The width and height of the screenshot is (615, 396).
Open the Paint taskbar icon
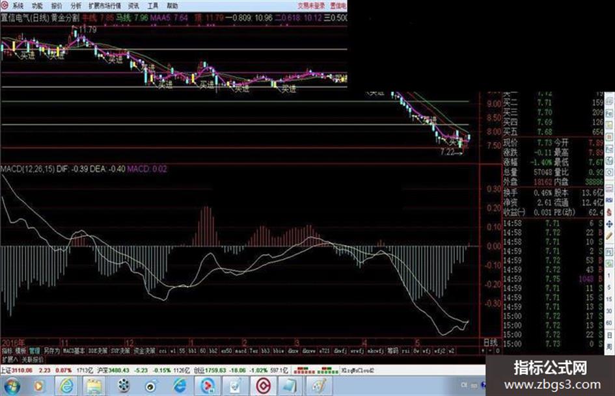coord(319,387)
